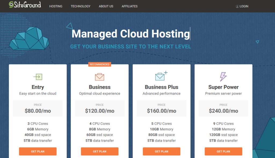Click the user icon beside LOGIN

pyautogui.click(x=237, y=6)
